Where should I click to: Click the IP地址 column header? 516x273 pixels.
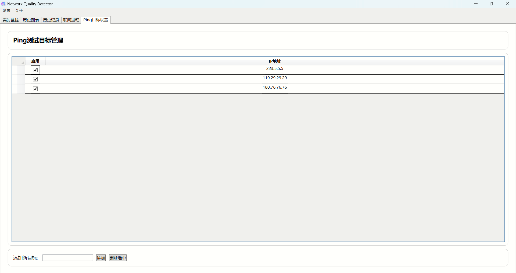click(275, 61)
